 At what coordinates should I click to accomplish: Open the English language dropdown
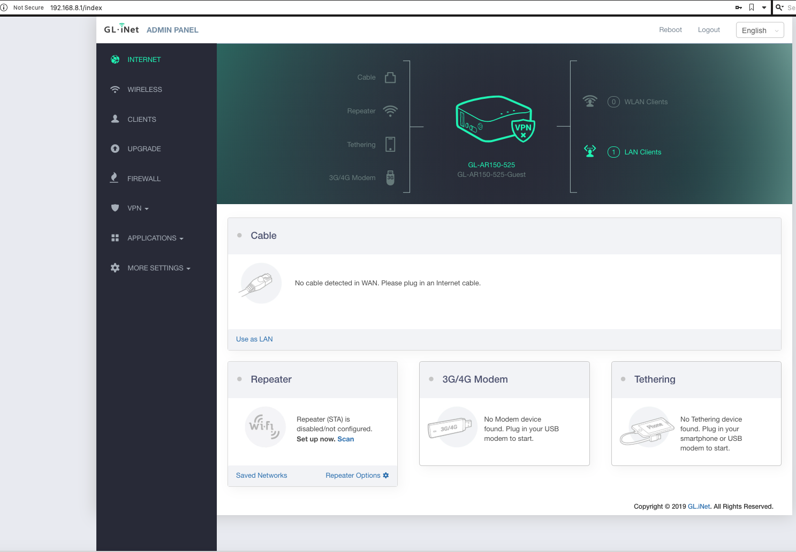coord(759,30)
